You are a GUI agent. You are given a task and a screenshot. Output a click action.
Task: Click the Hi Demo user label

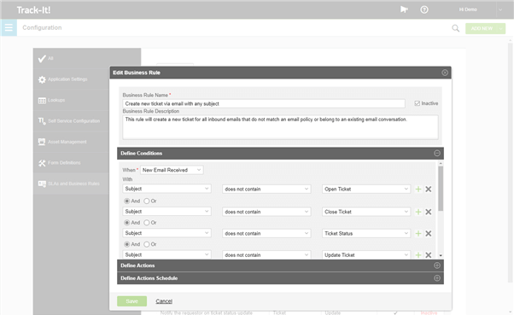pyautogui.click(x=468, y=9)
